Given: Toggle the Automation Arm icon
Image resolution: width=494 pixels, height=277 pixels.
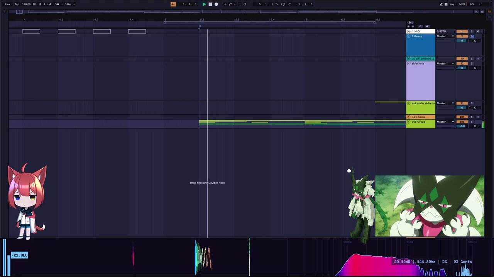Looking at the screenshot, I should pyautogui.click(x=230, y=4).
